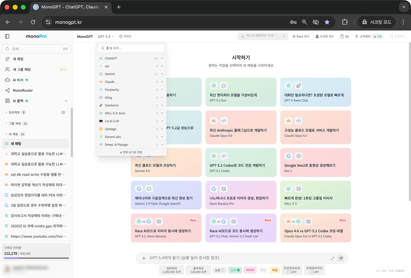Image resolution: width=411 pixels, height=278 pixels.
Task: Click the sidebar chat list scrollbar
Action: [72, 132]
